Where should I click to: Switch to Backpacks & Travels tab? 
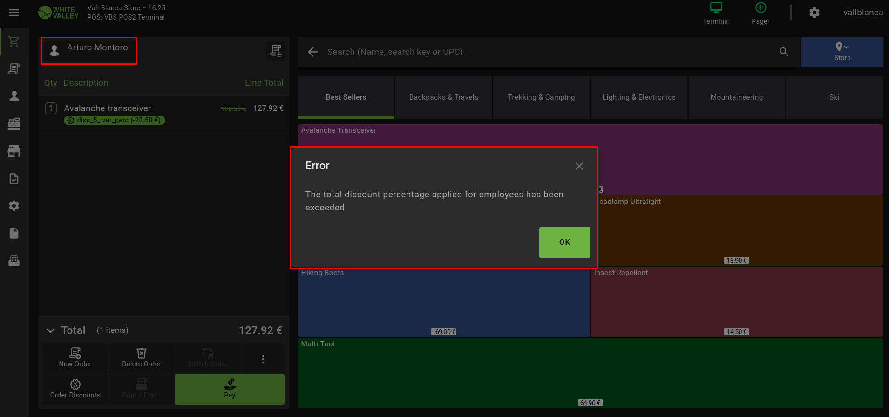point(443,97)
